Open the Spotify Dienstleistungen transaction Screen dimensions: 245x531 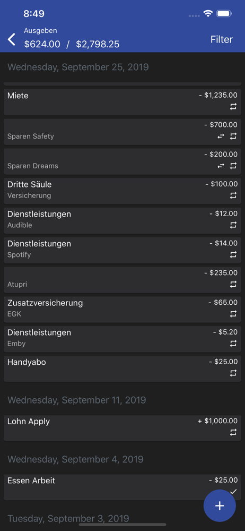pos(122,250)
